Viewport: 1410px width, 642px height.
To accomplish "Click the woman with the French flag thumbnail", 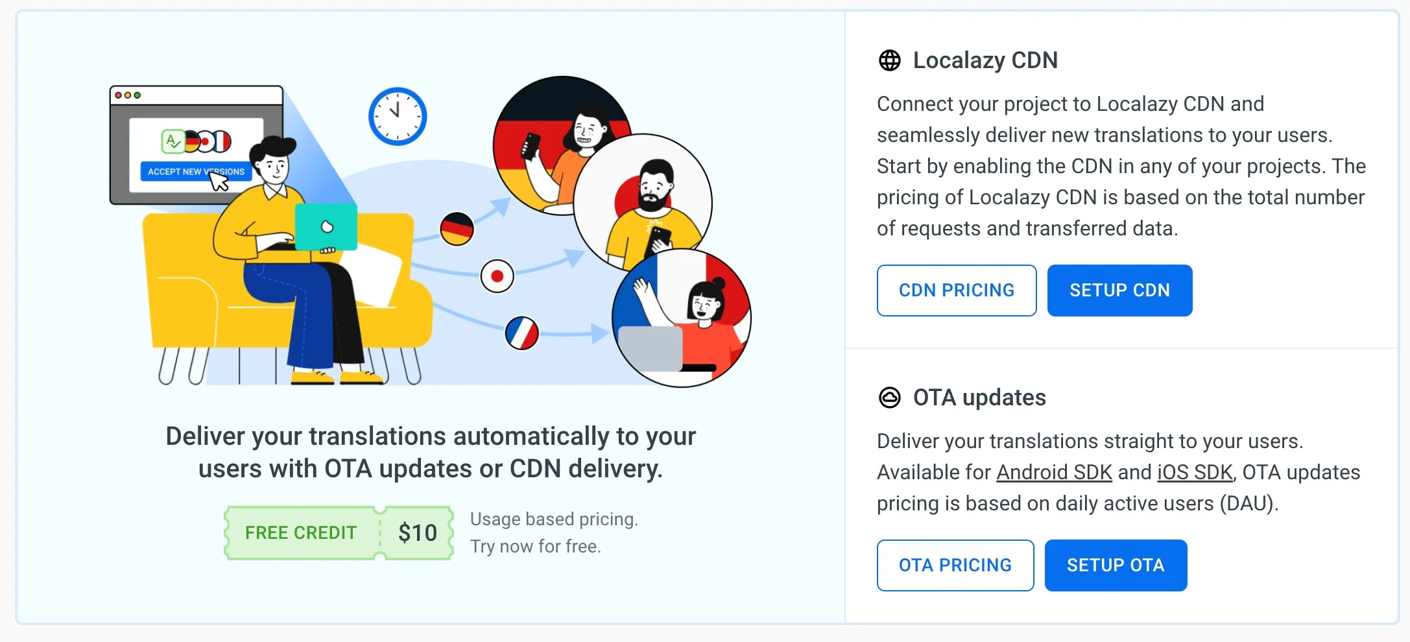I will [704, 305].
